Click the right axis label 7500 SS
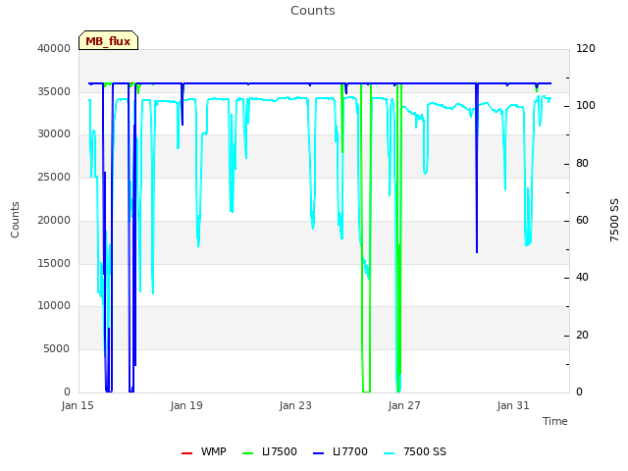Screen dimensions: 628x471 (x=614, y=220)
